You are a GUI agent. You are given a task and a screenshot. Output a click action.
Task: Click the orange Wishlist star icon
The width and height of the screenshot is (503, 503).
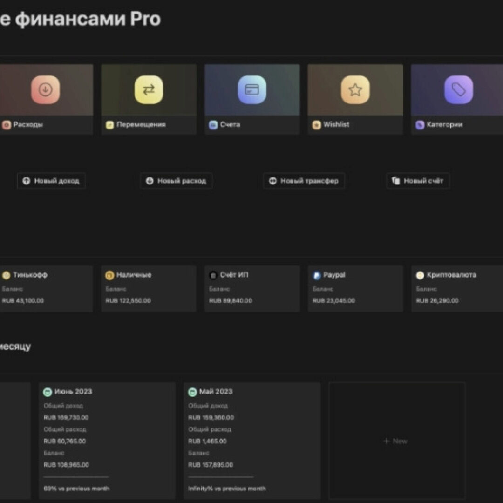click(355, 89)
